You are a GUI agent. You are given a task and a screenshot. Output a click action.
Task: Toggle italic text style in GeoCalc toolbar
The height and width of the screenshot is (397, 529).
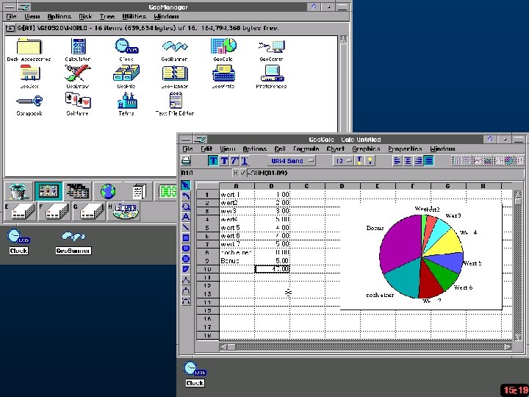pos(234,161)
